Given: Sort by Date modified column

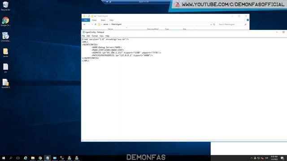Looking at the screenshot, I should pyautogui.click(x=152, y=29).
